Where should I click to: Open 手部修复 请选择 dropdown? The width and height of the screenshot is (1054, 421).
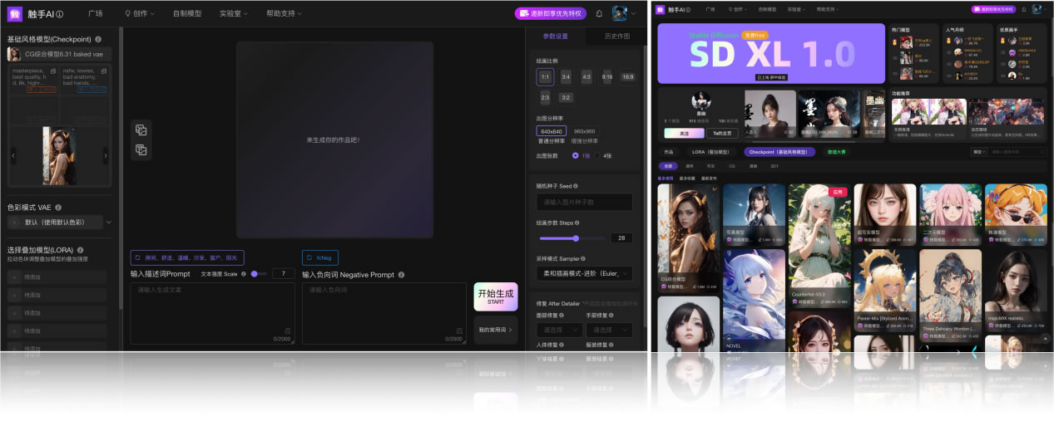tap(607, 330)
